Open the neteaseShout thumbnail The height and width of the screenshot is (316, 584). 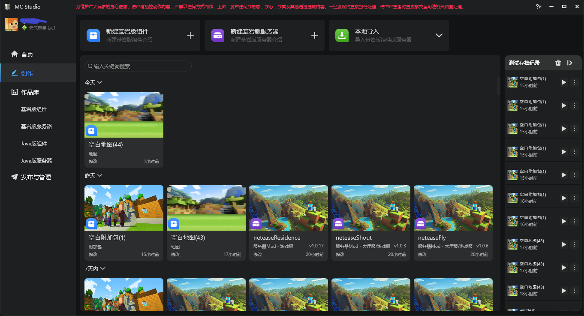(x=371, y=208)
